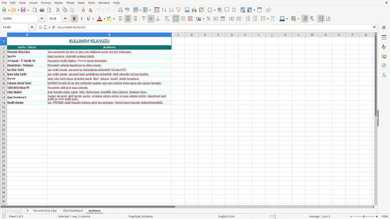Format as percent
Image resolution: width=390 pixels, height=219 pixels.
pos(209,19)
